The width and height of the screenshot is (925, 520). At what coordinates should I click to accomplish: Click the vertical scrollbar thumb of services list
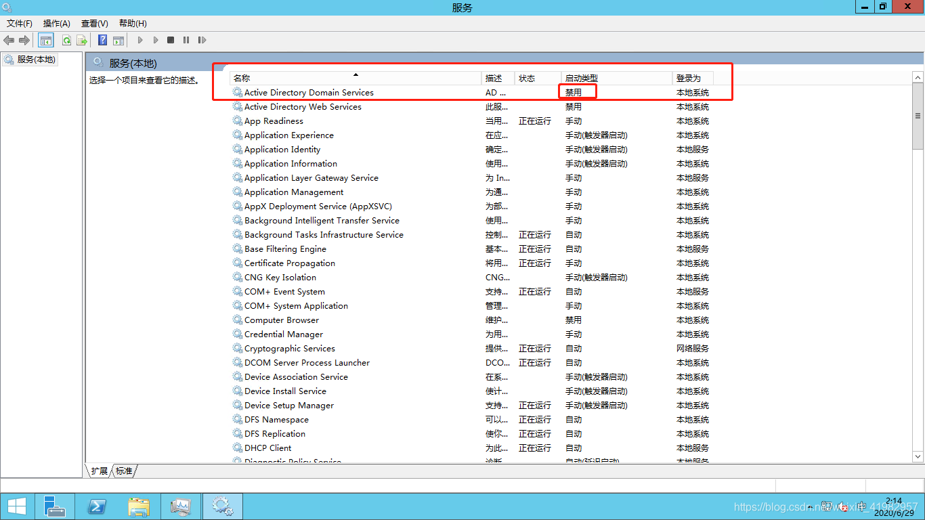[x=918, y=116]
